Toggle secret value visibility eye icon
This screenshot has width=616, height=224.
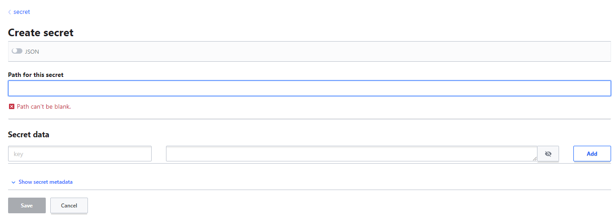pos(548,153)
